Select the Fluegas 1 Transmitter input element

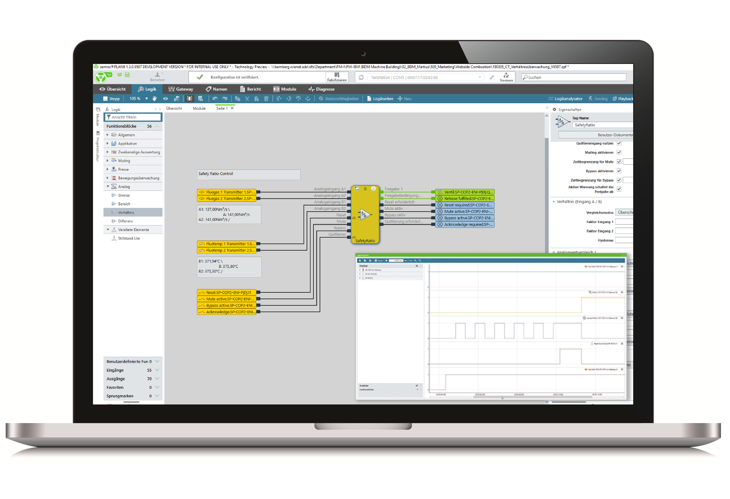[x=227, y=192]
